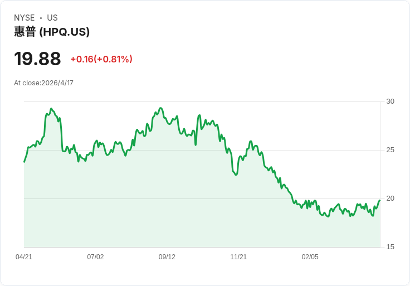Click the 02/05 date on x-axis
This screenshot has width=410, height=286.
tap(310, 257)
